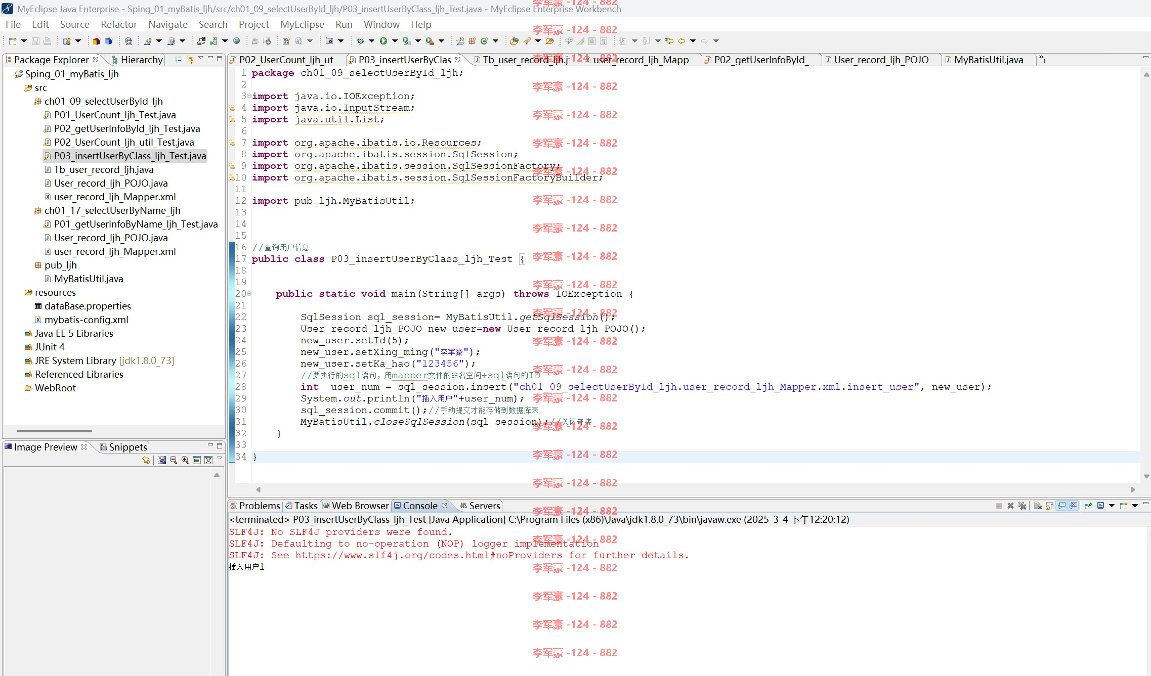Close the P03_insertUserByClas editor tab

pyautogui.click(x=458, y=60)
